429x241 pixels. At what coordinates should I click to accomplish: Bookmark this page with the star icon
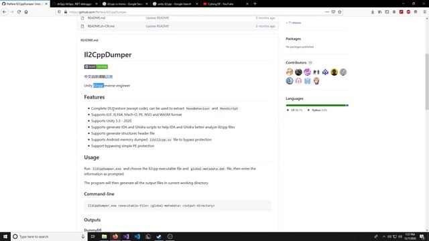340,12
